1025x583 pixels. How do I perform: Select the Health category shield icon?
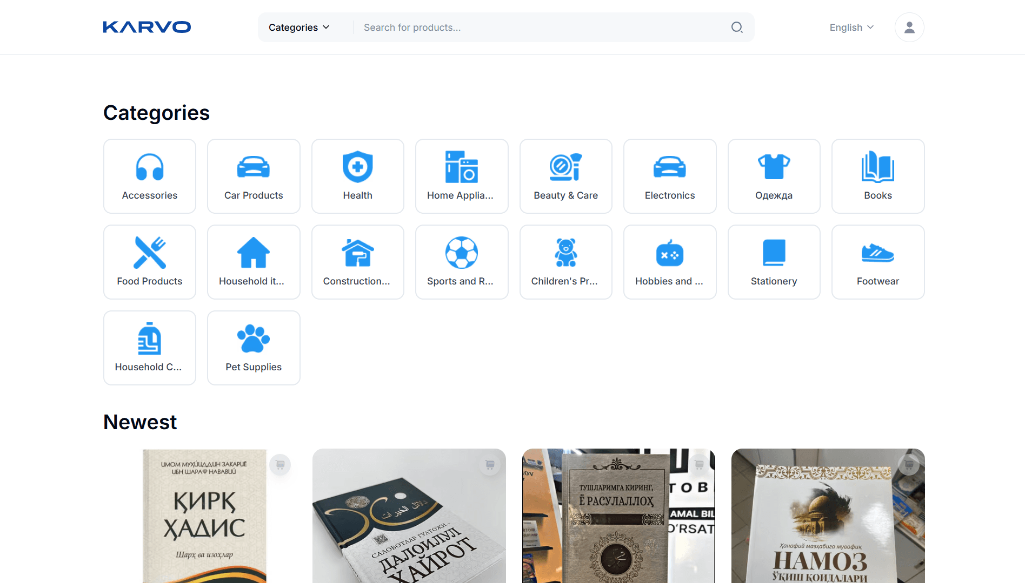[357, 167]
